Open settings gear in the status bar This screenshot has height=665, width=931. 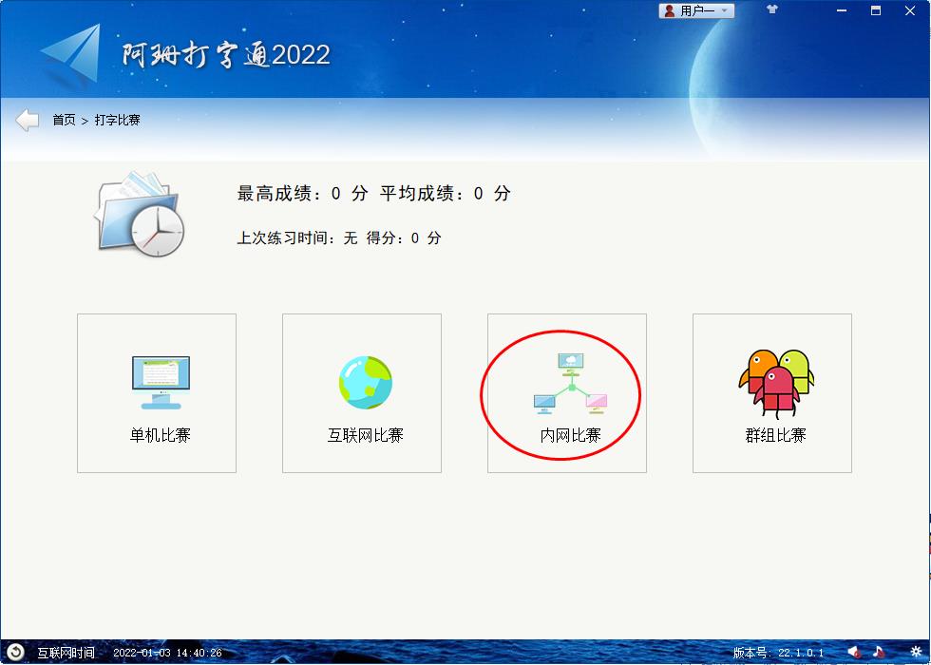point(915,652)
